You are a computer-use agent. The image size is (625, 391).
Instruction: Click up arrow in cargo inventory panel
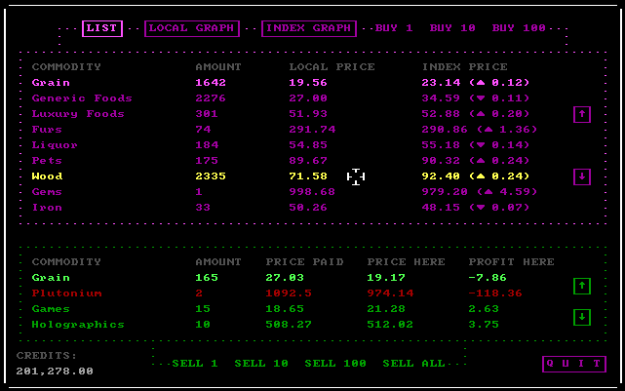click(x=581, y=286)
